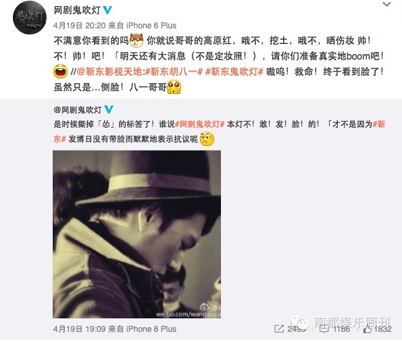Click the top username 网剧鬼吹灯
The width and height of the screenshot is (402, 342).
click(77, 10)
